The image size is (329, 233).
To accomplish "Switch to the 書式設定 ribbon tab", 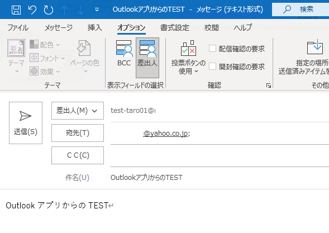I will point(175,27).
